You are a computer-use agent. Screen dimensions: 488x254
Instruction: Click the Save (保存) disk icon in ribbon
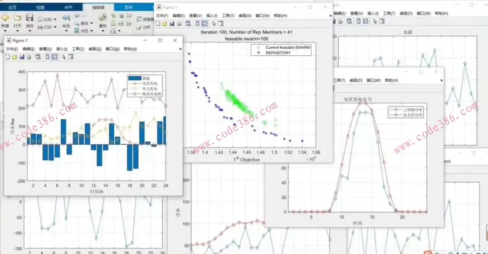29,18
